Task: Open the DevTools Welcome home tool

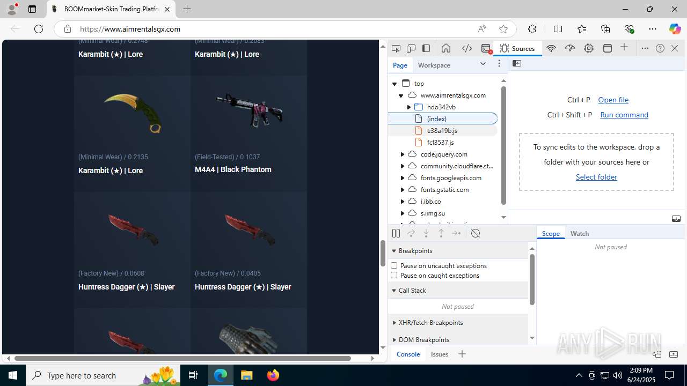Action: [x=445, y=48]
